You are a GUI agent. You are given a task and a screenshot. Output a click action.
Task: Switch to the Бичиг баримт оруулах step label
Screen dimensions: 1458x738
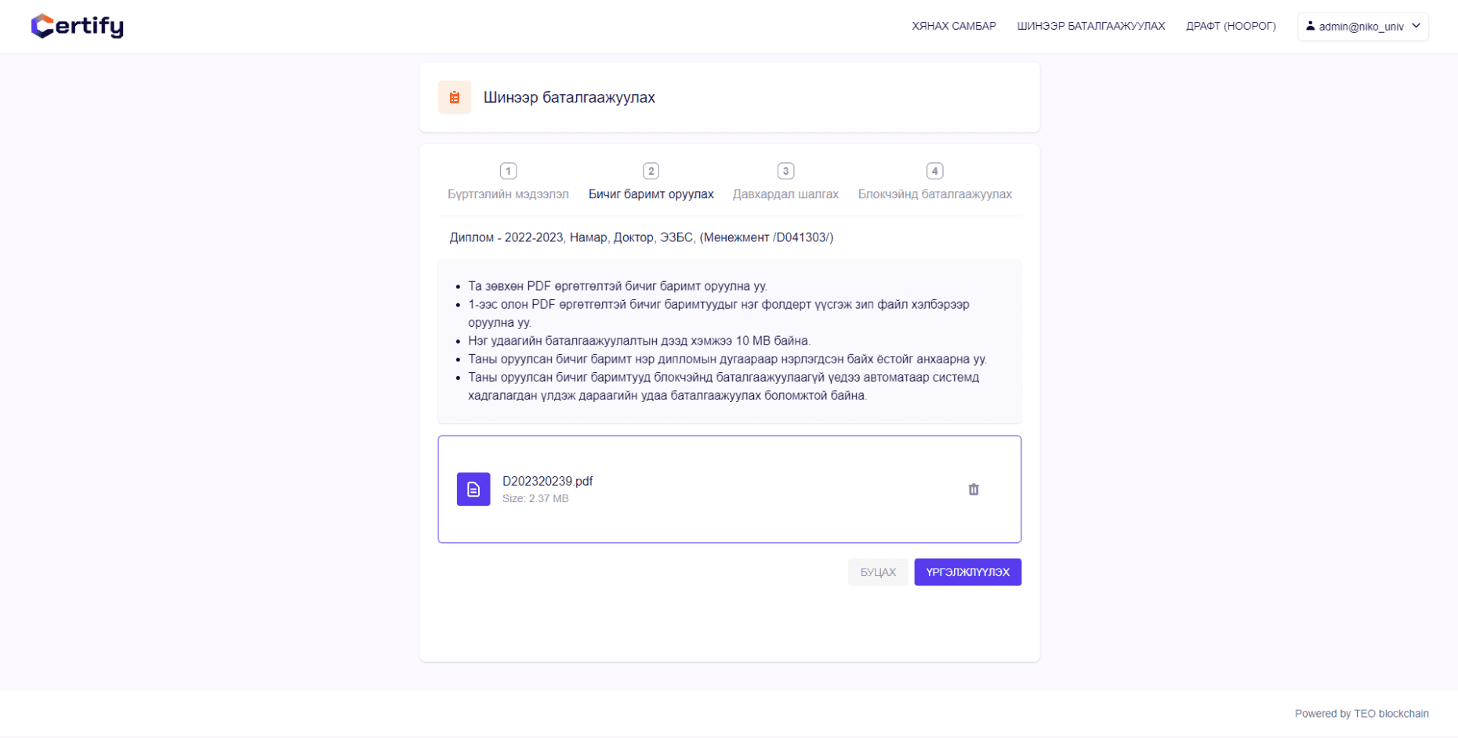point(651,194)
